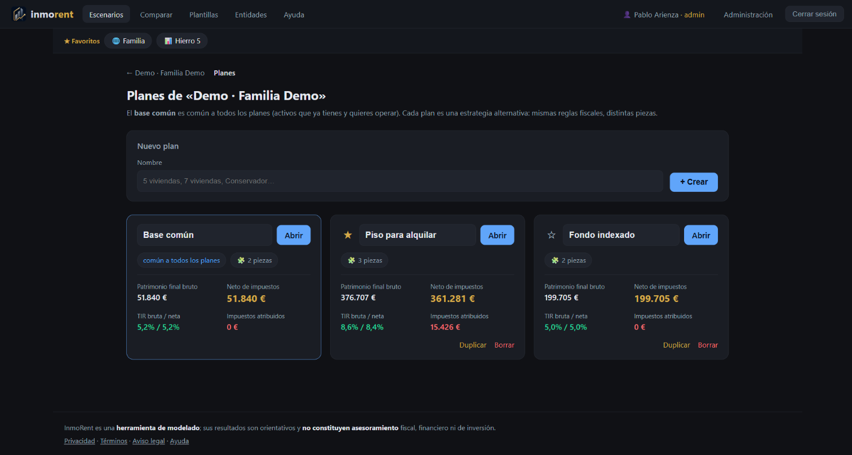This screenshot has width=852, height=455.
Task: Open the Hierro 5 favorite shortcut
Action: pos(182,41)
